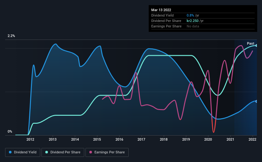
Task: Click the teal dot beside Dividend Per Share legend
Action: coord(47,152)
